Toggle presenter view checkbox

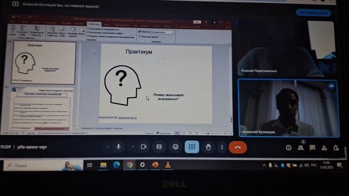[140, 36]
